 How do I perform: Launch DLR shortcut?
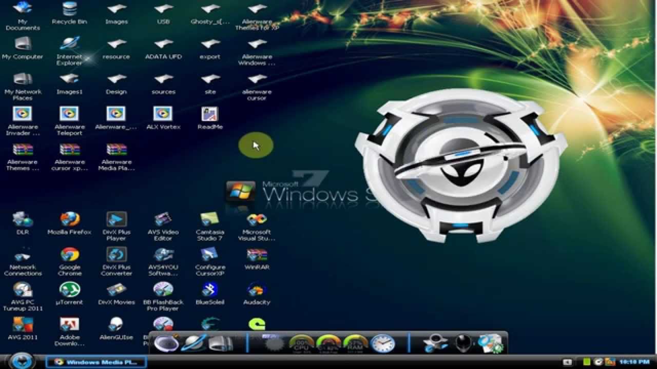[22, 223]
